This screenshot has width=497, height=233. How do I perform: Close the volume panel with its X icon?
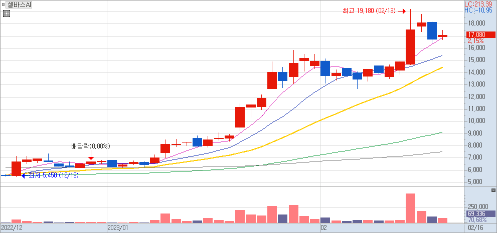coord(493,190)
